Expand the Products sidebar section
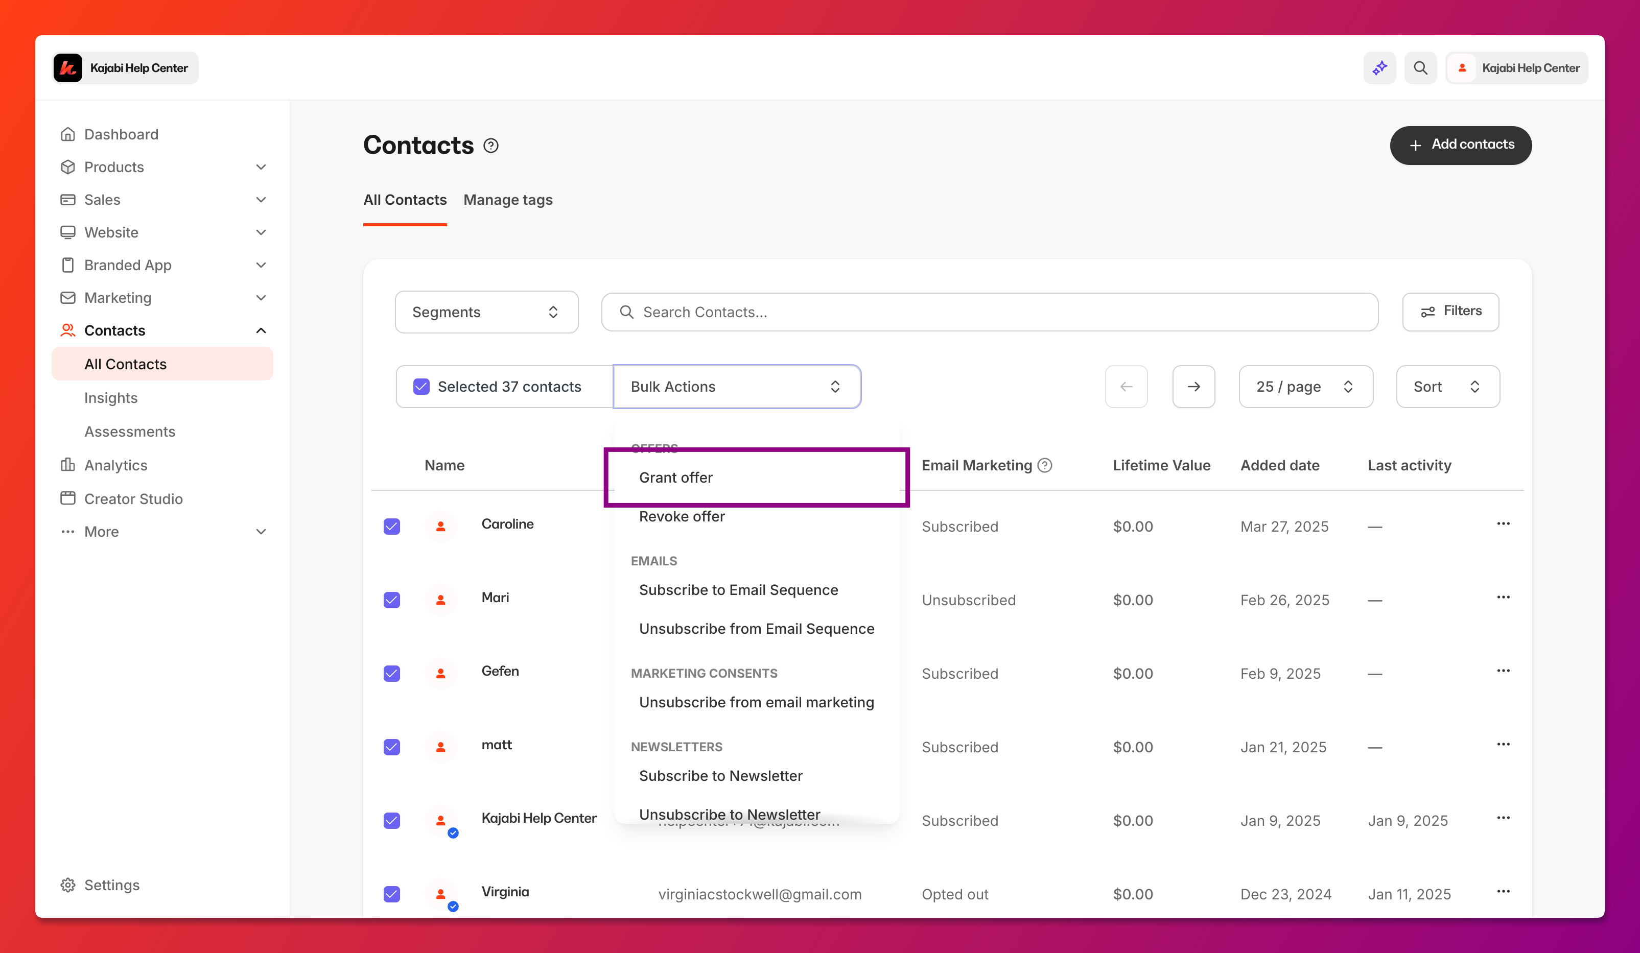The width and height of the screenshot is (1640, 953). [x=261, y=167]
